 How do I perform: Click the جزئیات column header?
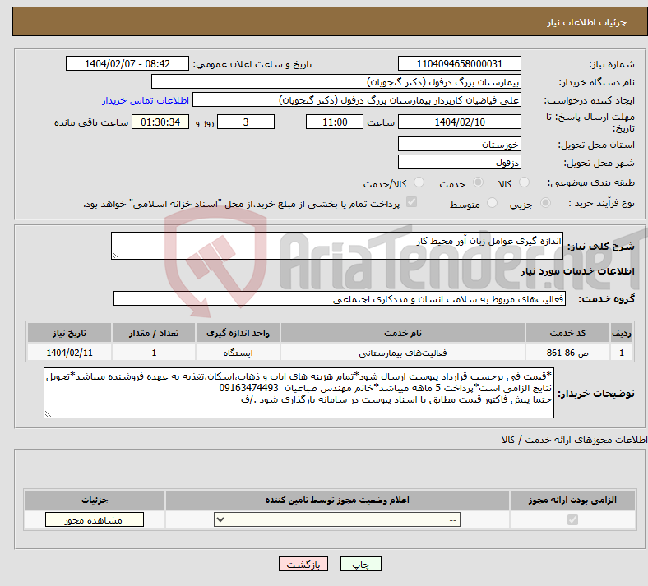pos(95,500)
